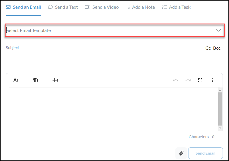Click the chevron arrow on template selector
The width and height of the screenshot is (229, 161).
click(x=219, y=31)
